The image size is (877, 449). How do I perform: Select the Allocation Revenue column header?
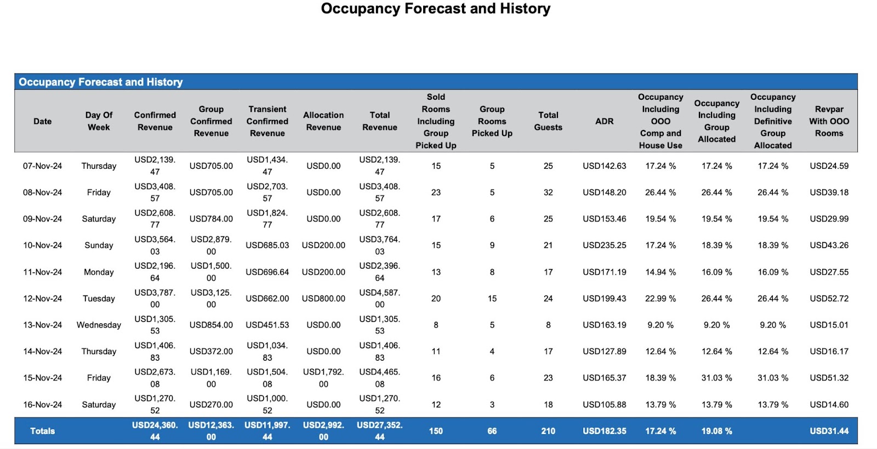coord(323,121)
